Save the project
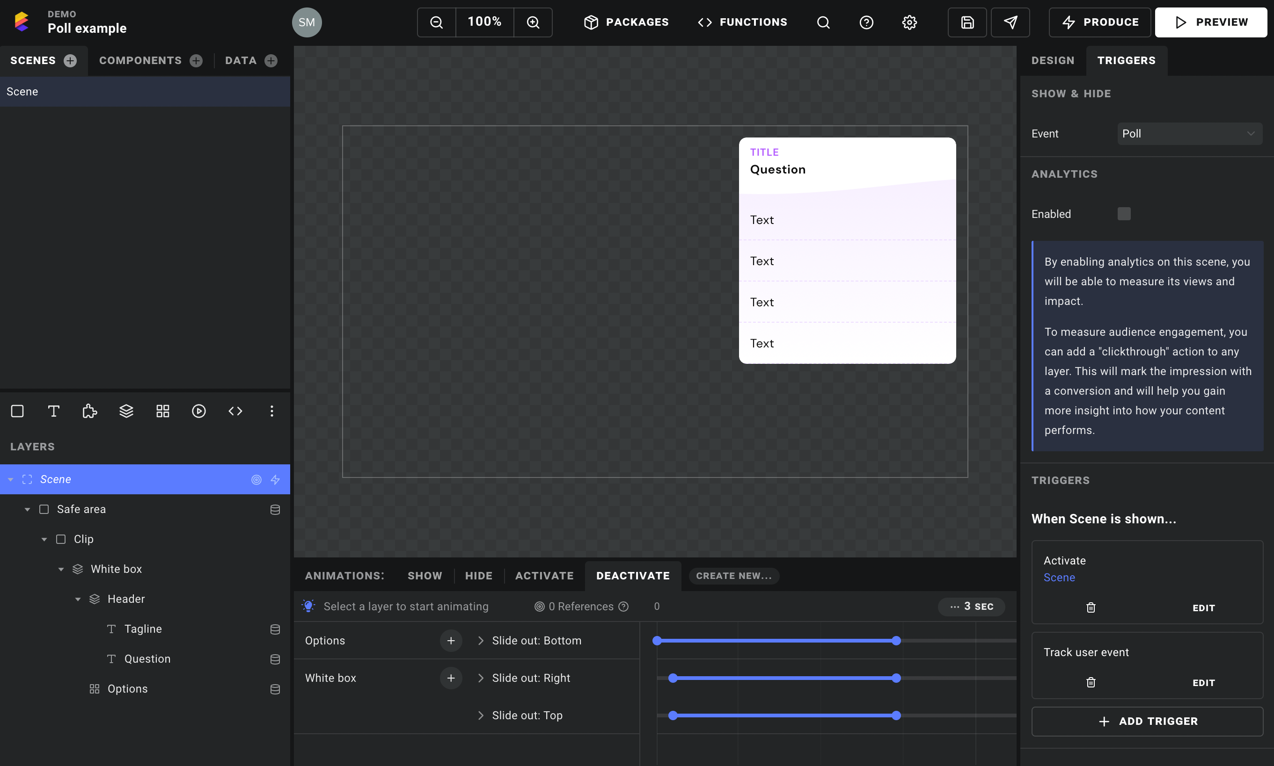This screenshot has width=1274, height=766. 967,22
